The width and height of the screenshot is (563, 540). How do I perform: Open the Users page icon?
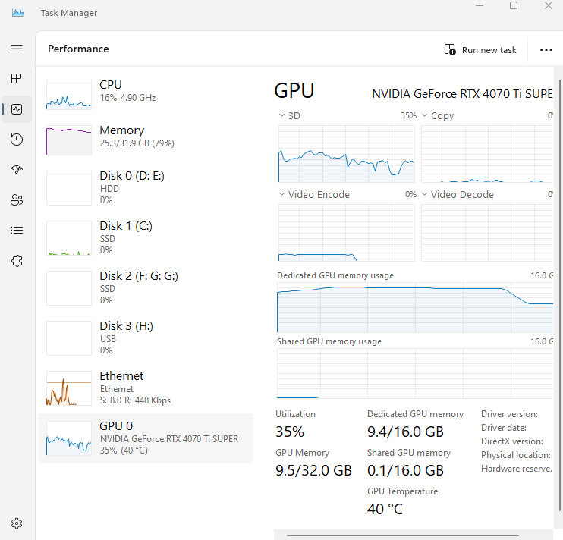click(17, 200)
